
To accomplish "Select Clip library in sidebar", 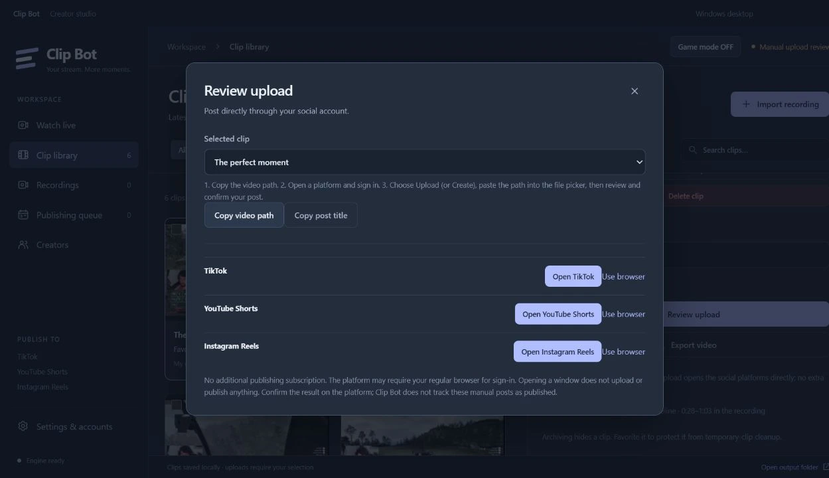I will (74, 155).
